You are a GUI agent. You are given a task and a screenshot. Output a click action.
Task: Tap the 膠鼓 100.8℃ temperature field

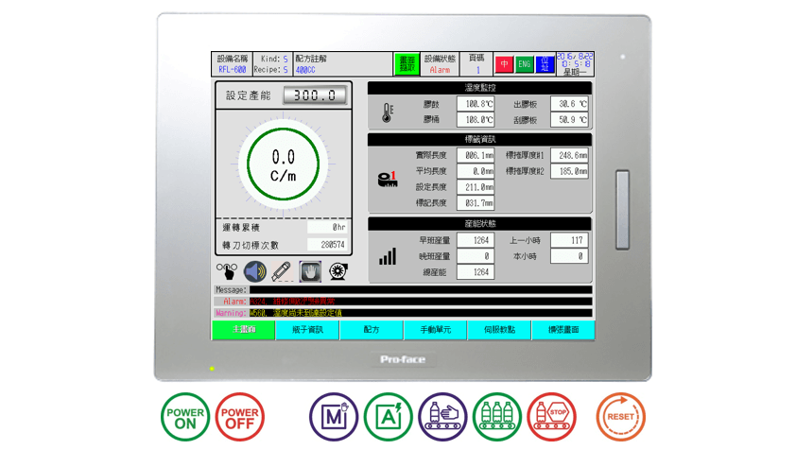coord(476,104)
